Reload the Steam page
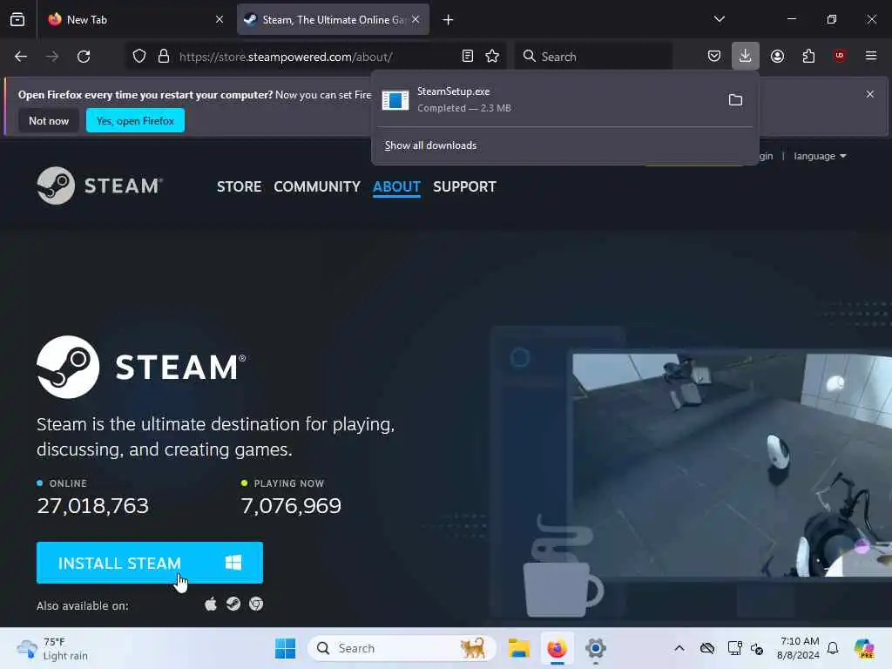The width and height of the screenshot is (892, 669). [84, 57]
